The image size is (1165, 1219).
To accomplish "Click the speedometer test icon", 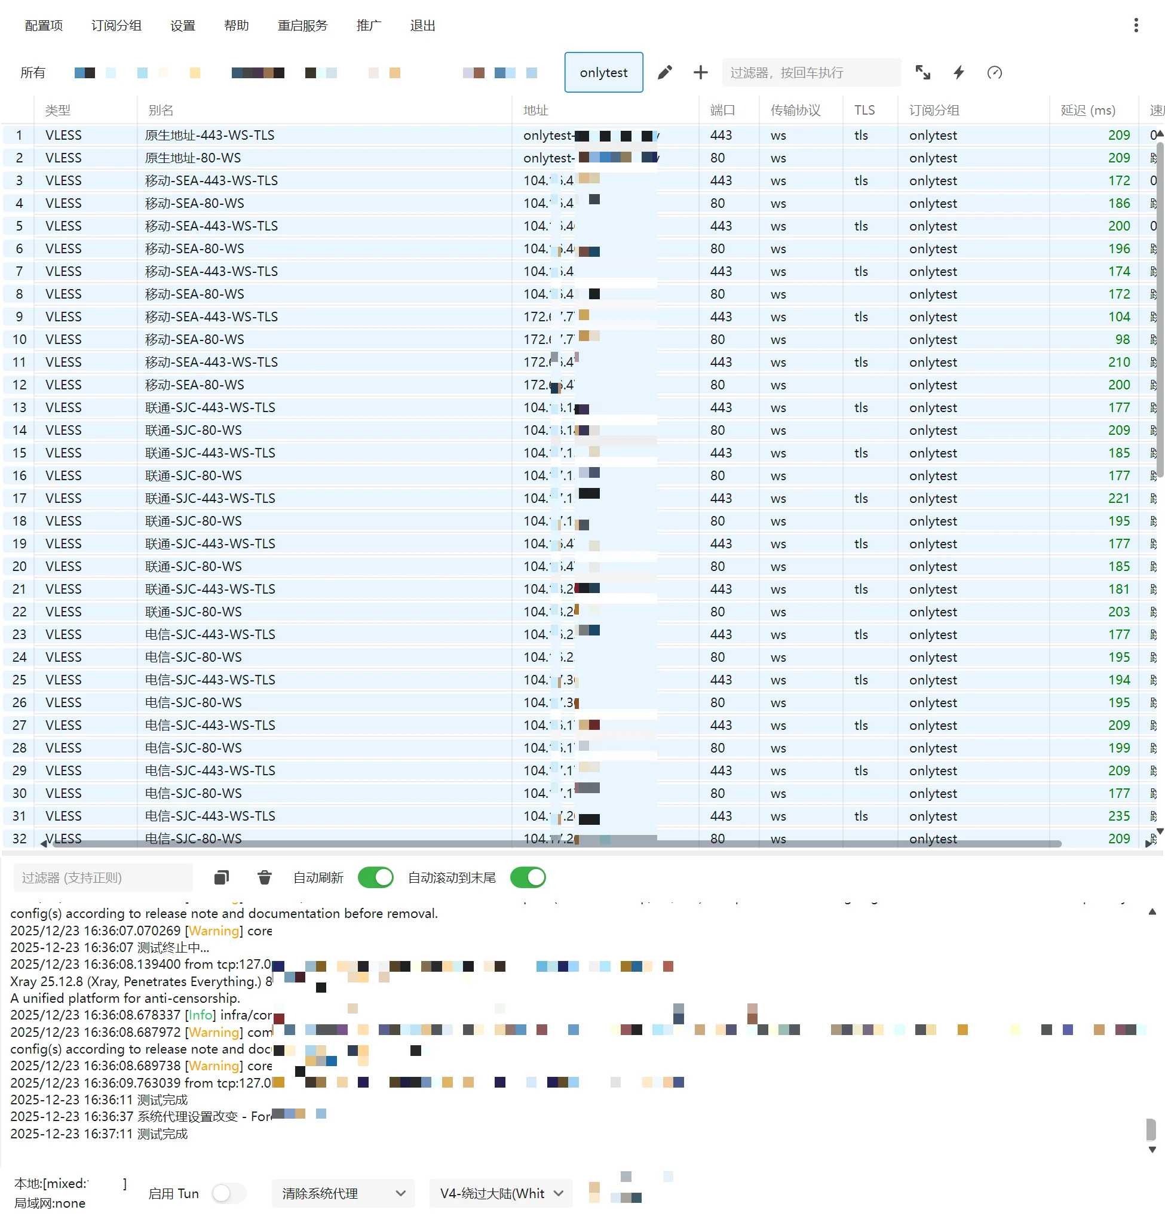I will pyautogui.click(x=994, y=73).
